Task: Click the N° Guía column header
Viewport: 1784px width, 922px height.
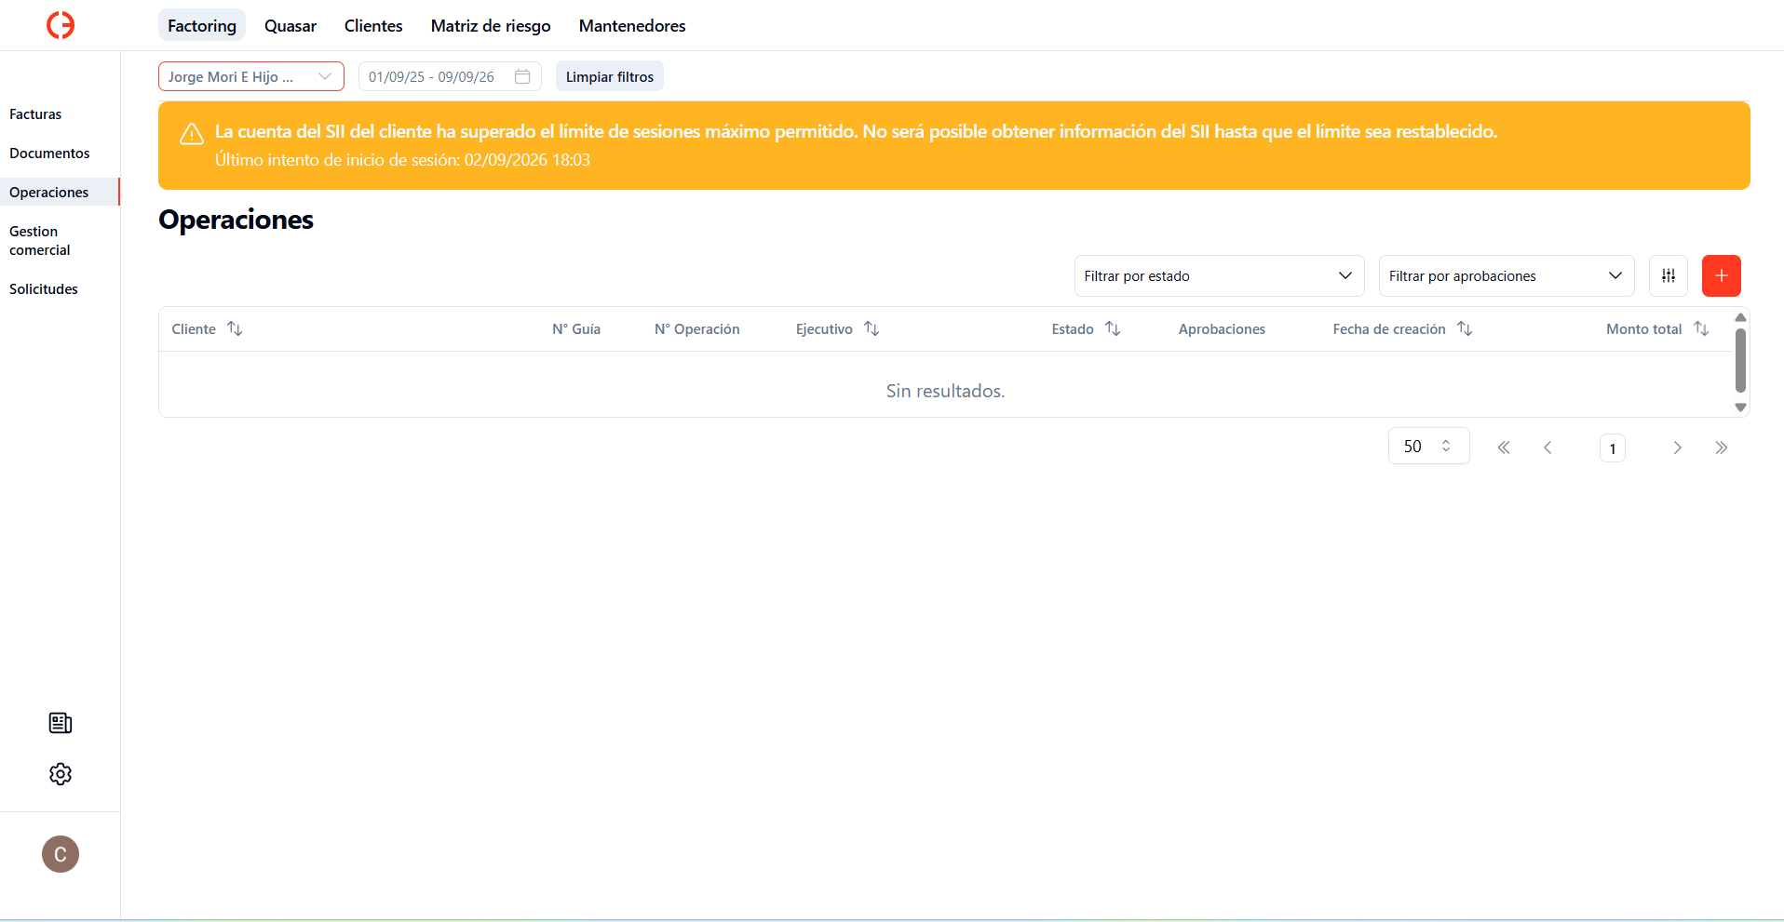Action: click(576, 328)
